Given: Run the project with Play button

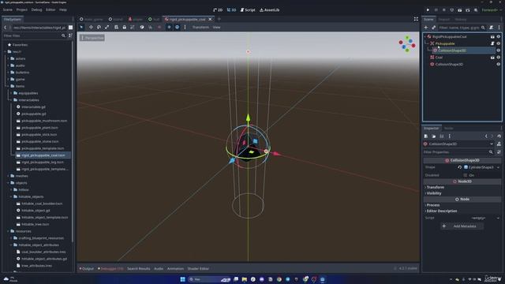Looking at the screenshot, I should 428,10.
